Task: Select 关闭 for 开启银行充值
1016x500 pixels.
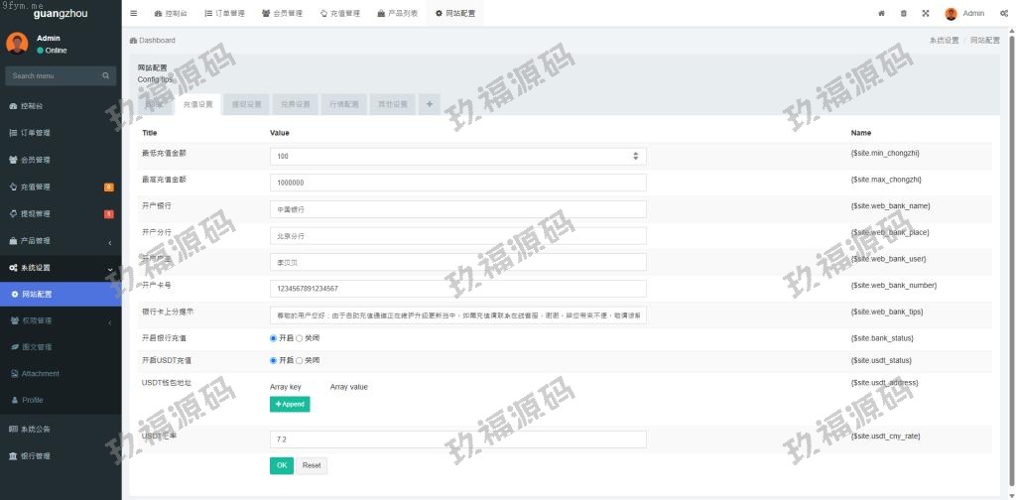Action: pos(300,338)
